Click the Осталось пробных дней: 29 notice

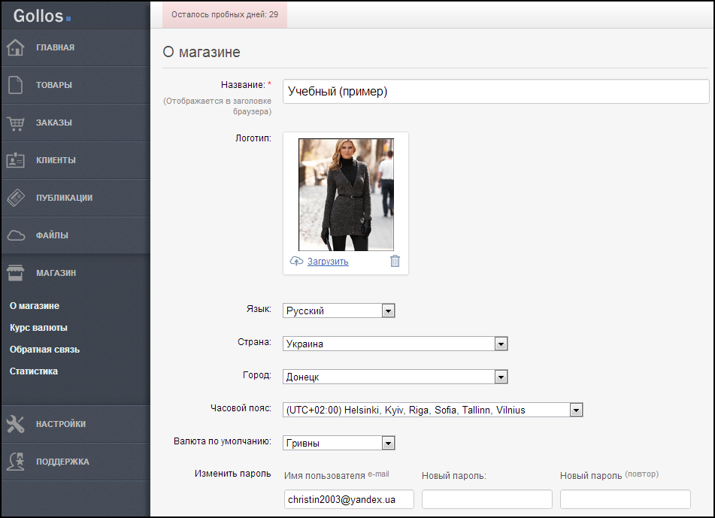(225, 14)
